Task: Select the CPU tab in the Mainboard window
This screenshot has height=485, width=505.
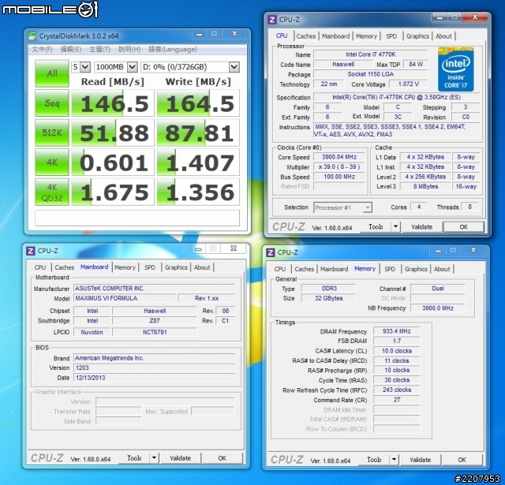Action: click(x=40, y=267)
